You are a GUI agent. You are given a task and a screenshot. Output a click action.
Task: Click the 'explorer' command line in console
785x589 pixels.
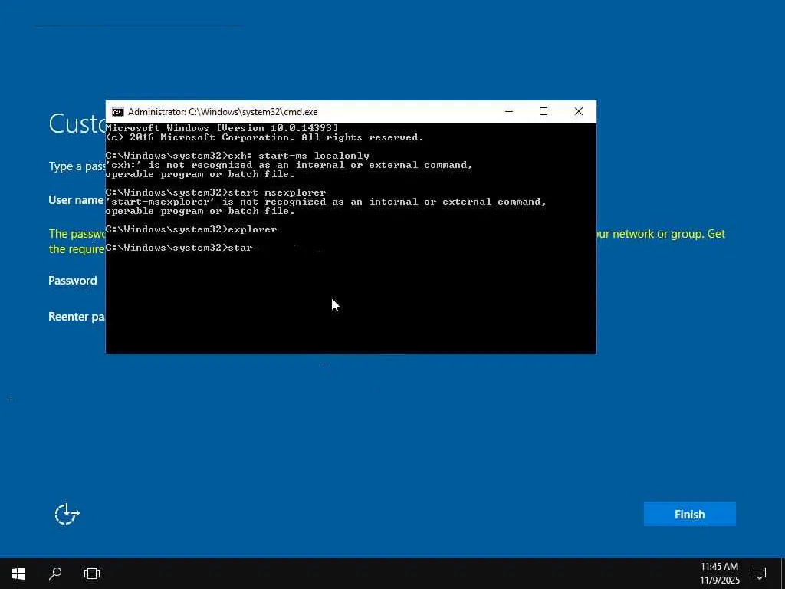pyautogui.click(x=191, y=229)
